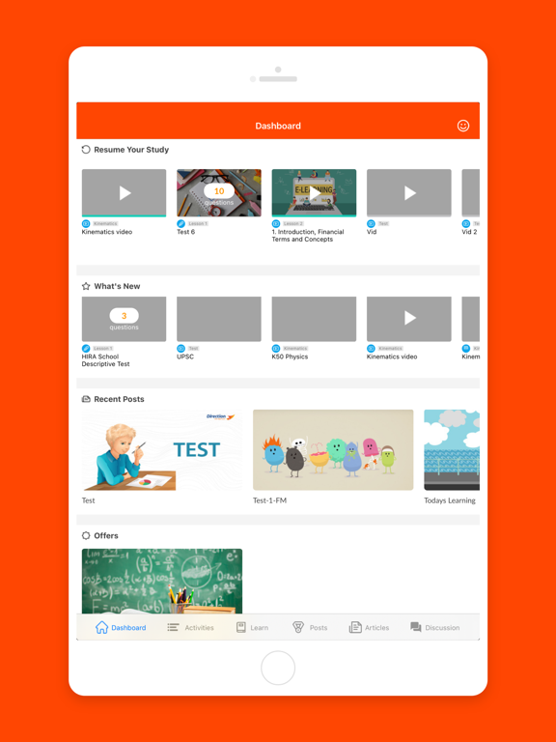Open the Test post with boy illustration
Viewport: 556px width, 742px height.
click(x=162, y=450)
